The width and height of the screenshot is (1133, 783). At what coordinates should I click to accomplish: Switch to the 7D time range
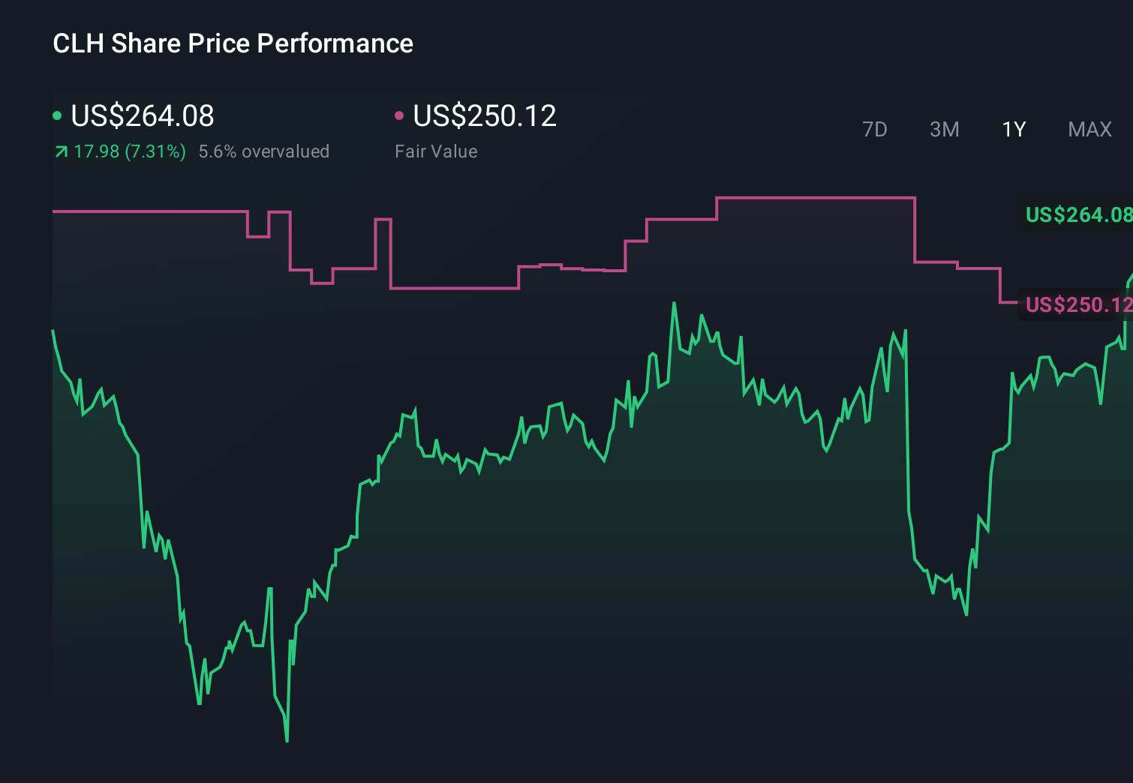pyautogui.click(x=876, y=130)
